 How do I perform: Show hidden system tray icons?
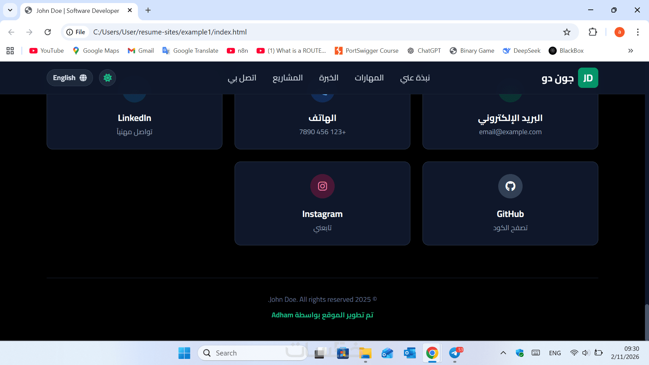(503, 353)
